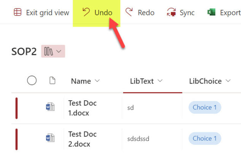The height and width of the screenshot is (154, 241).
Task: Expand the LibText column chevron
Action: tap(160, 81)
